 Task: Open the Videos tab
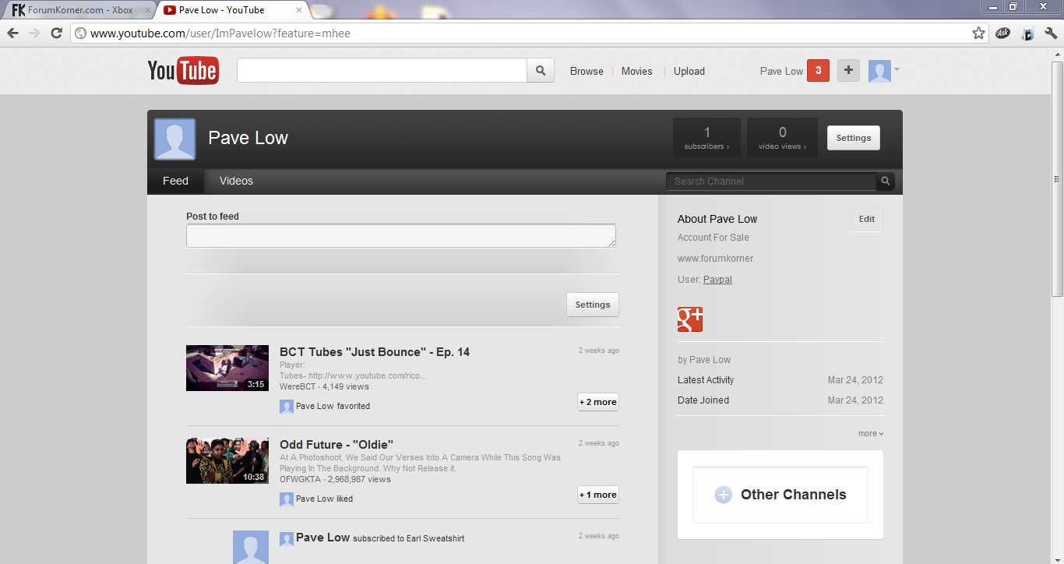pos(236,181)
